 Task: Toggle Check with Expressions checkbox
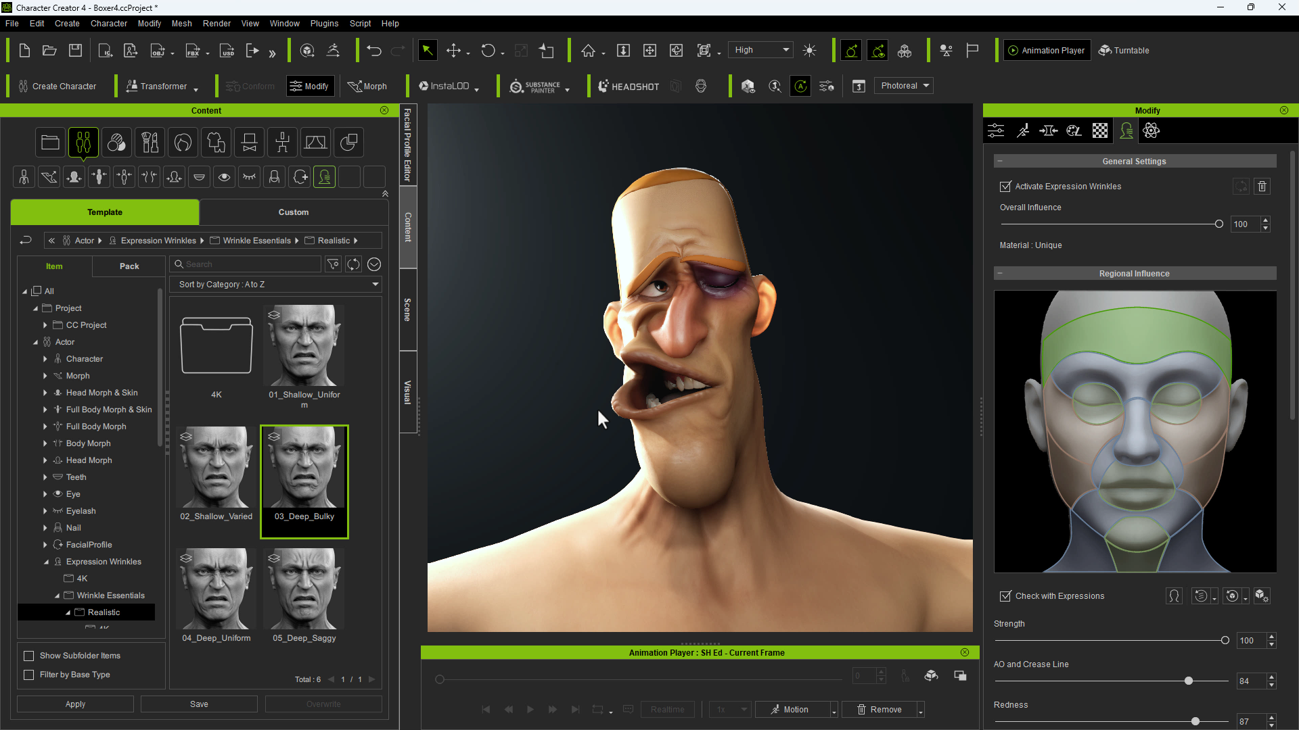[1005, 596]
